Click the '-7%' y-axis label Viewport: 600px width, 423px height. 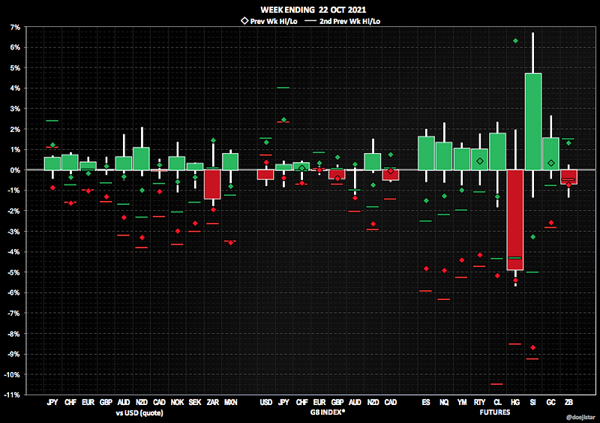click(x=13, y=313)
